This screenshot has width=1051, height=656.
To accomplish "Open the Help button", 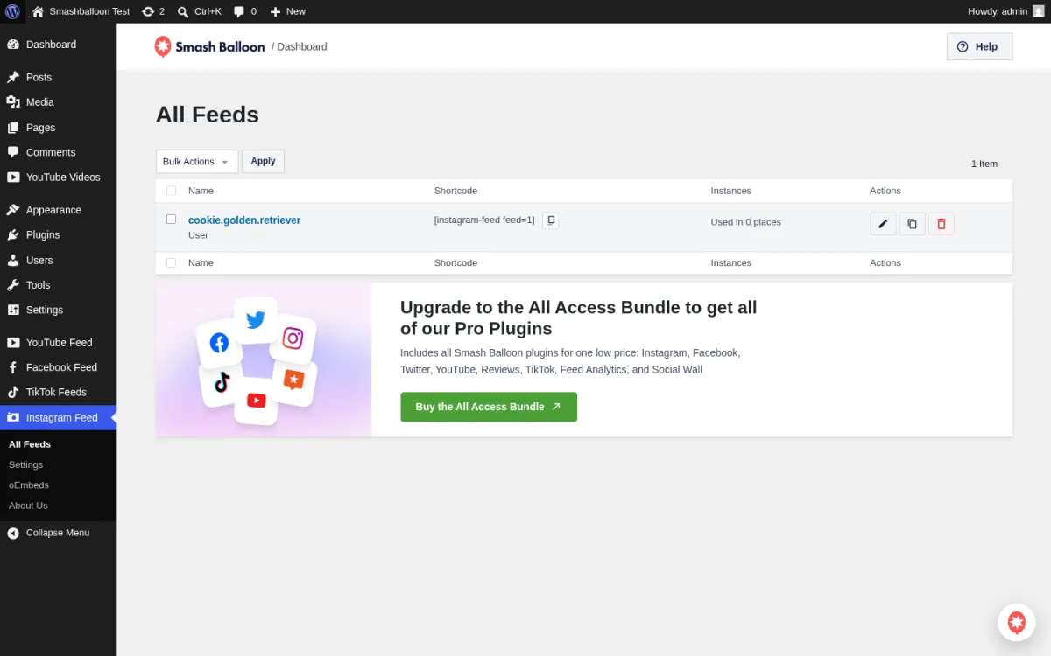I will coord(979,46).
